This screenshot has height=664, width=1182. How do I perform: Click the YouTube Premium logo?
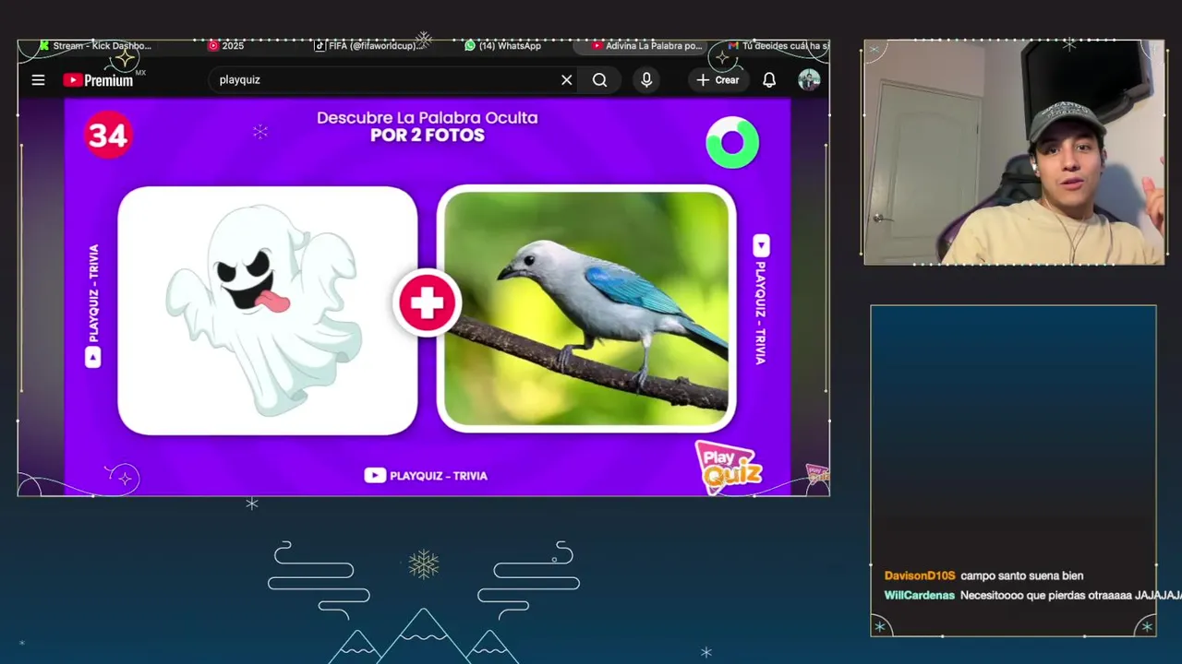point(98,80)
